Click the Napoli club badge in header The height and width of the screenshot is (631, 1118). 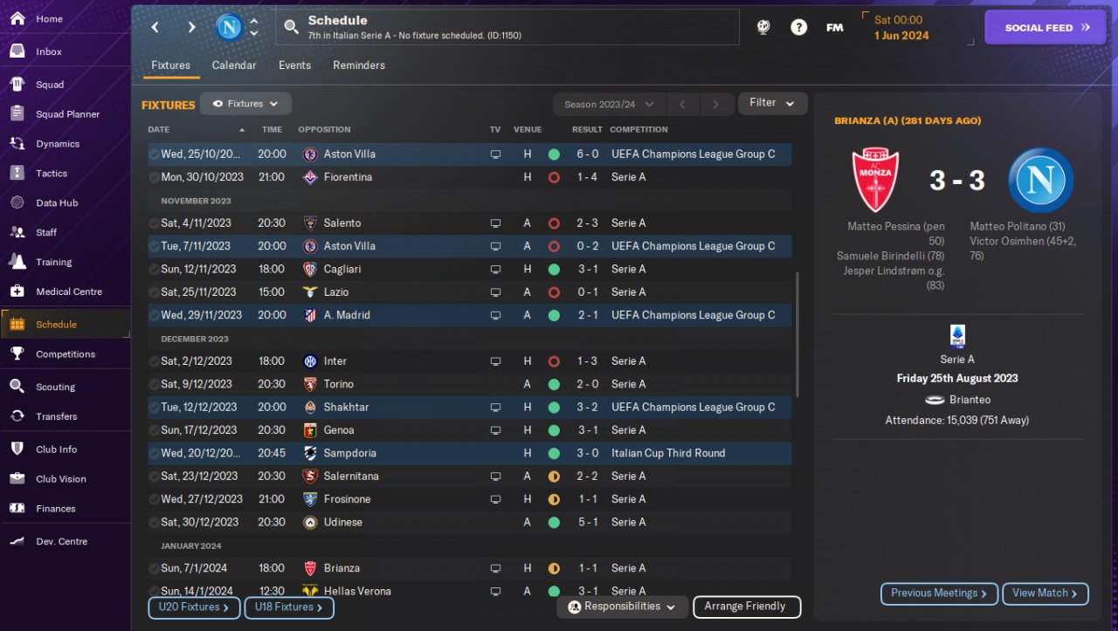pos(230,27)
